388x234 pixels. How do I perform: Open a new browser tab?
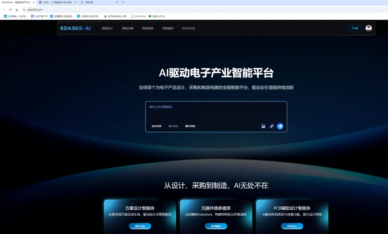tap(123, 3)
